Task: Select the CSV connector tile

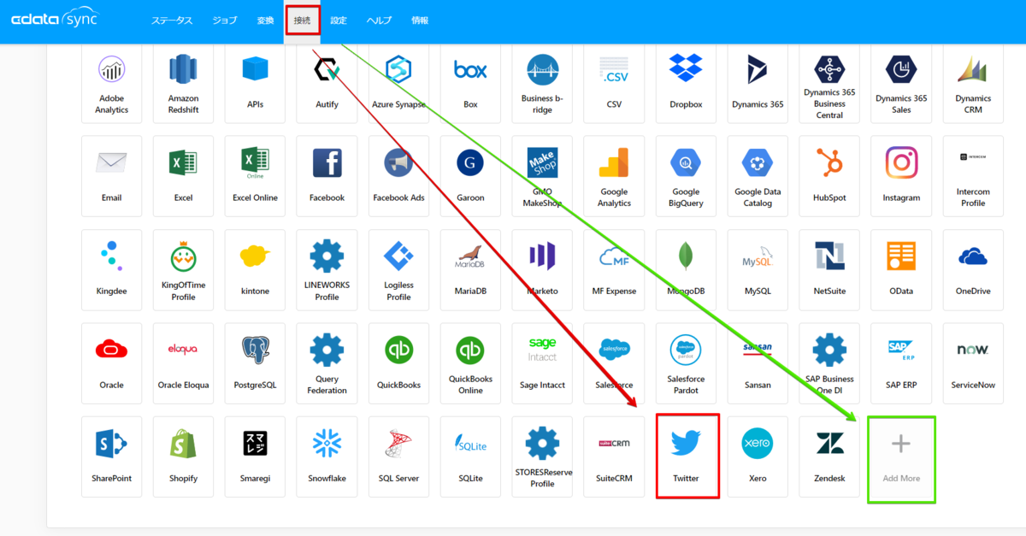Action: pyautogui.click(x=615, y=84)
